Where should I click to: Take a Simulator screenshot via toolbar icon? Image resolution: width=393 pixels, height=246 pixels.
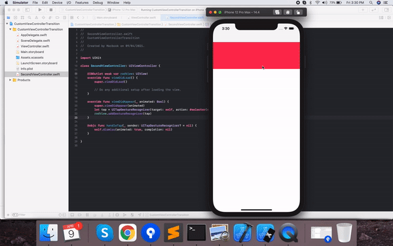click(x=277, y=12)
